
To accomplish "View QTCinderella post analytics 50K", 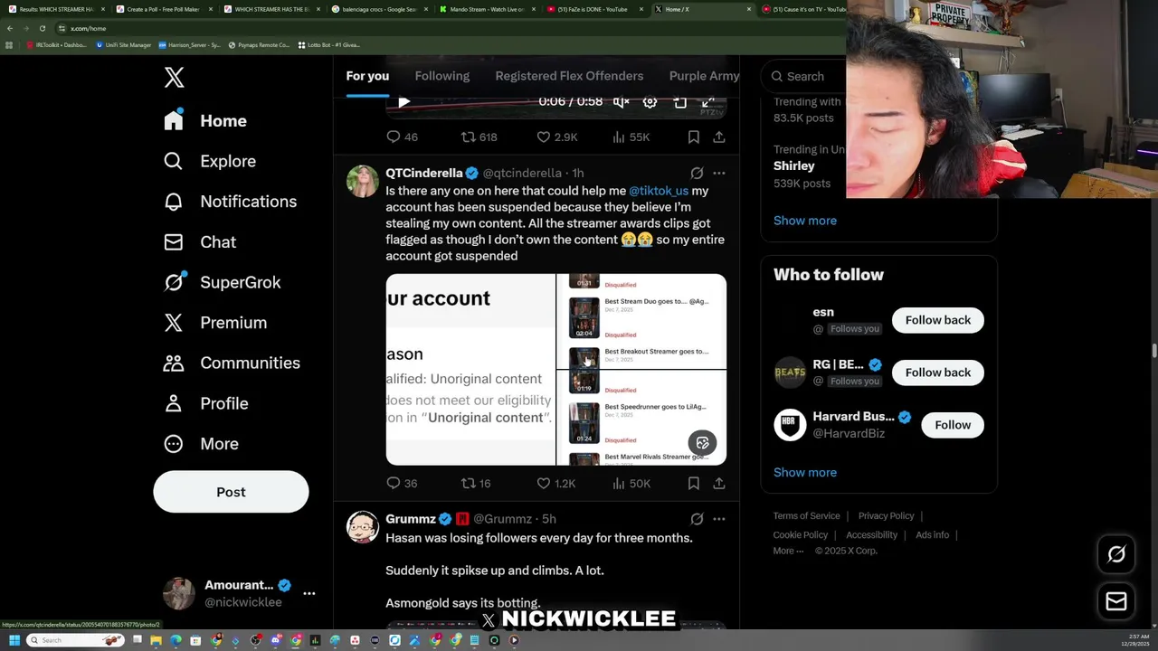I will tap(631, 484).
